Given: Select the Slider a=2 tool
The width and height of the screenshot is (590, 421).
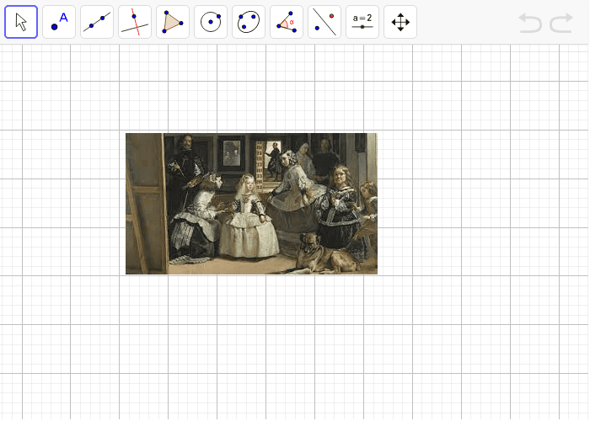Looking at the screenshot, I should (x=362, y=22).
